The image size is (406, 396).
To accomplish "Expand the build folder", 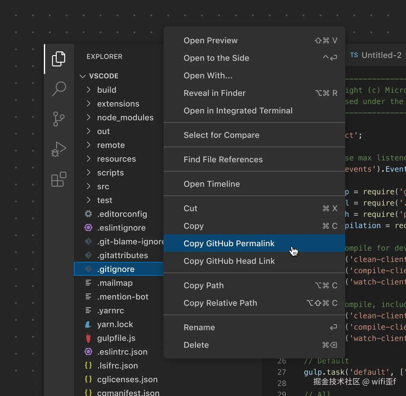I will coord(89,90).
